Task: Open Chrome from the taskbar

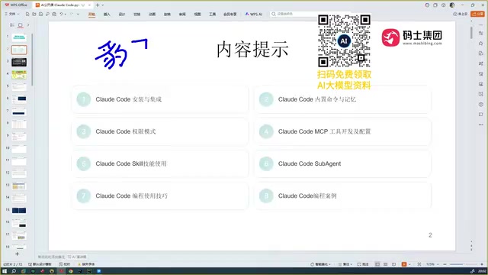Action: click(71, 271)
